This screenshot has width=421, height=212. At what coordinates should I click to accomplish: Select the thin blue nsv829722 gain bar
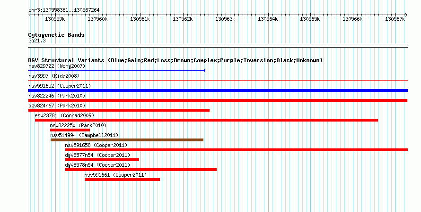point(117,71)
